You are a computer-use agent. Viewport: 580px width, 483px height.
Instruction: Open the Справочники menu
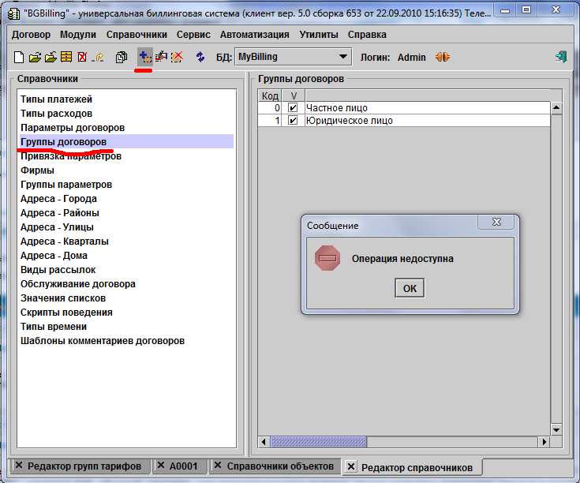point(137,35)
